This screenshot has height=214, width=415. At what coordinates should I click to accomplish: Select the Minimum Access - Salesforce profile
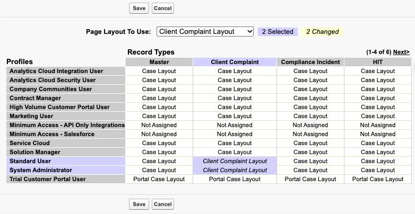click(66, 134)
